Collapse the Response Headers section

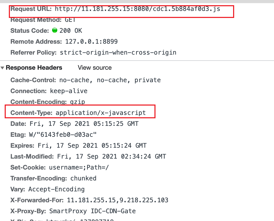click(2, 68)
